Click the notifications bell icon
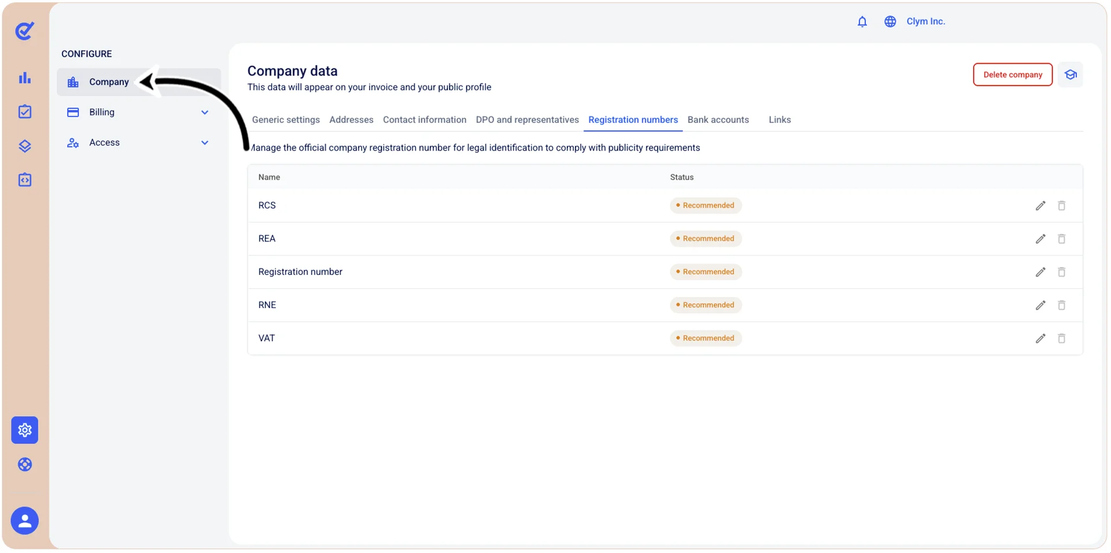The image size is (1111, 553). pos(862,21)
